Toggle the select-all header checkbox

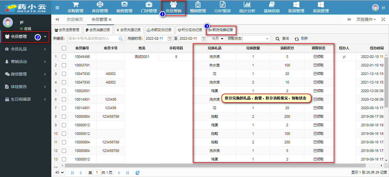coord(64,48)
